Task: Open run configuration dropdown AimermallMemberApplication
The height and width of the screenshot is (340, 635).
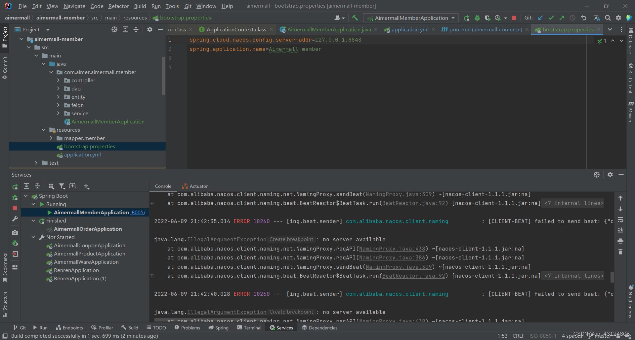Action: [x=411, y=18]
